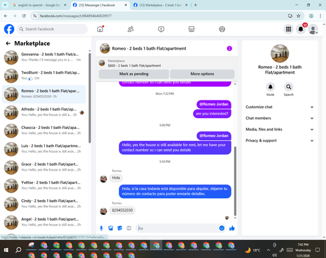326x258 pixels.
Task: Click Romeo profile picture in right panel
Action: [x=280, y=53]
